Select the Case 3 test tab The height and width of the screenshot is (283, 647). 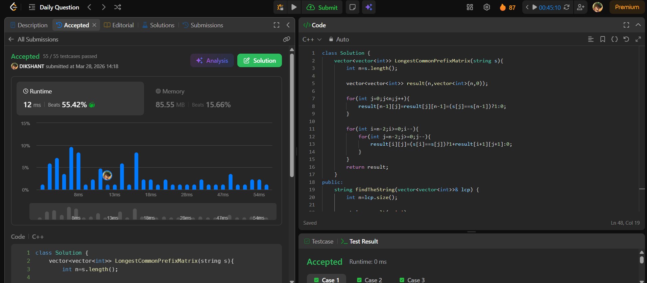412,280
